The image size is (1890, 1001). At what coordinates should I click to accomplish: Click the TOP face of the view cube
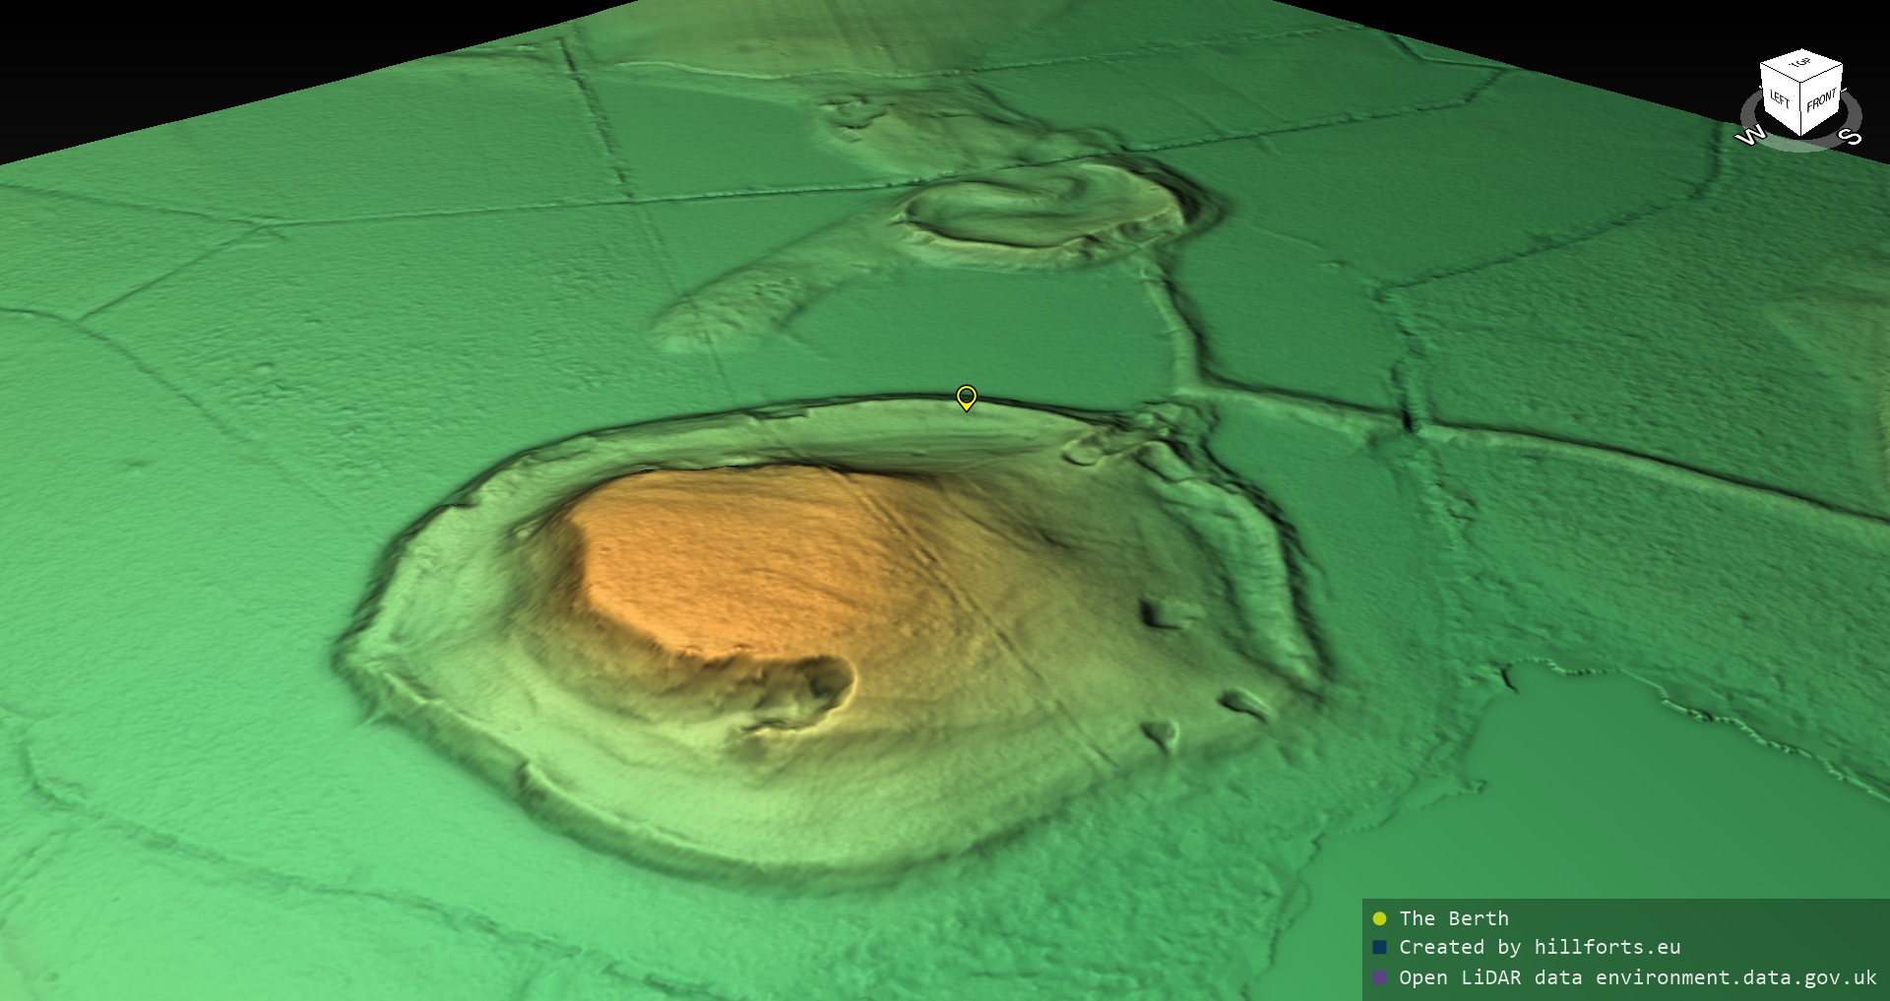[1802, 66]
